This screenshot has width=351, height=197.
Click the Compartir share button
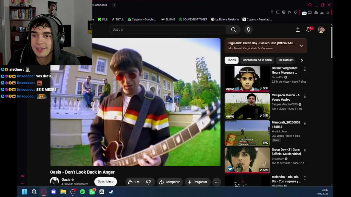[x=169, y=182]
